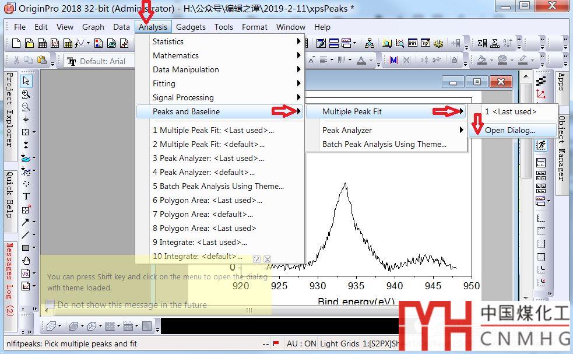This screenshot has width=573, height=354.
Task: Choose 1 <Last used> in submenu
Action: tap(512, 111)
